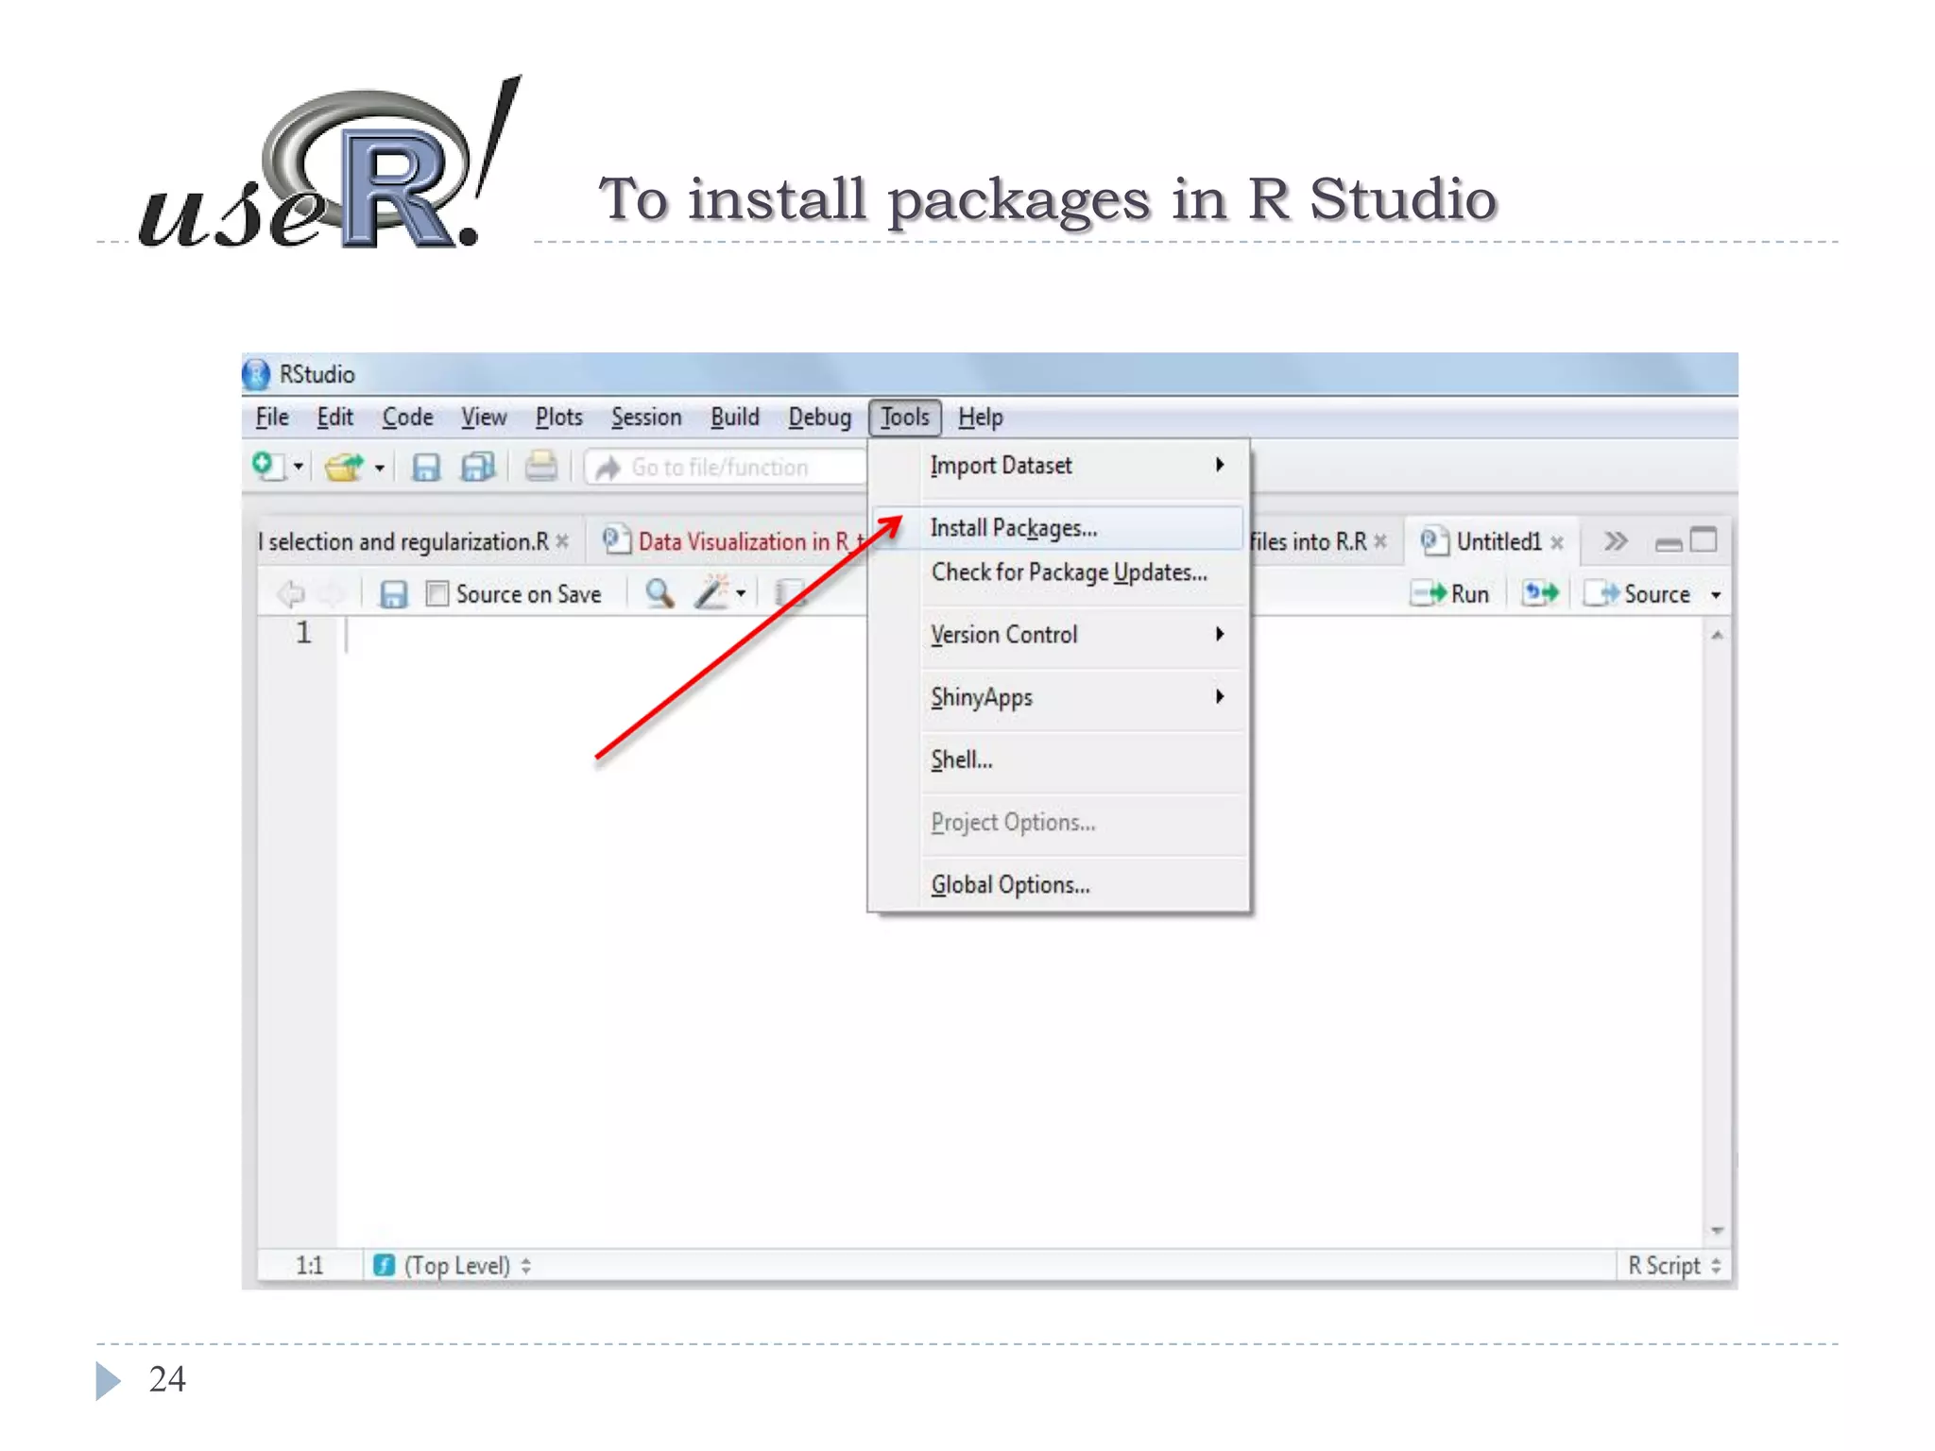Switch to files into R.R tab
Viewport: 1935px width, 1451px height.
click(1308, 542)
